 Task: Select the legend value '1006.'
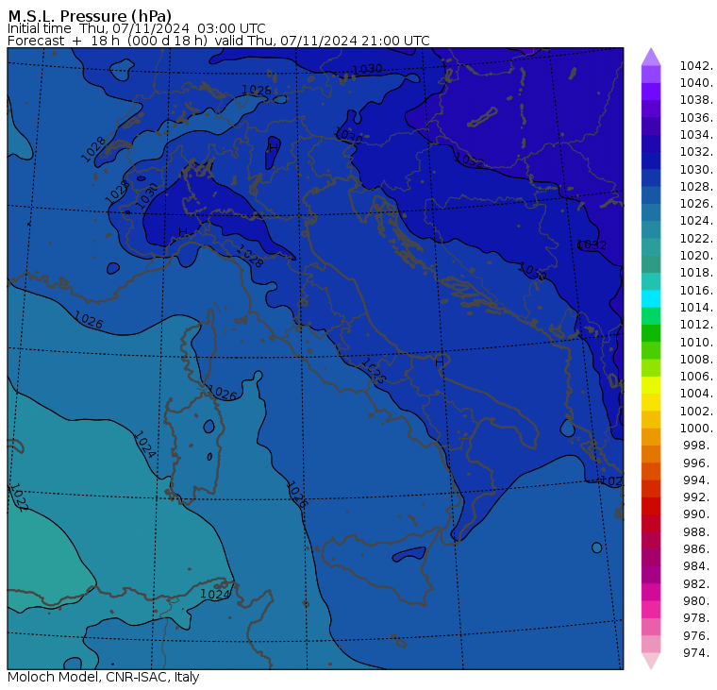(x=696, y=376)
